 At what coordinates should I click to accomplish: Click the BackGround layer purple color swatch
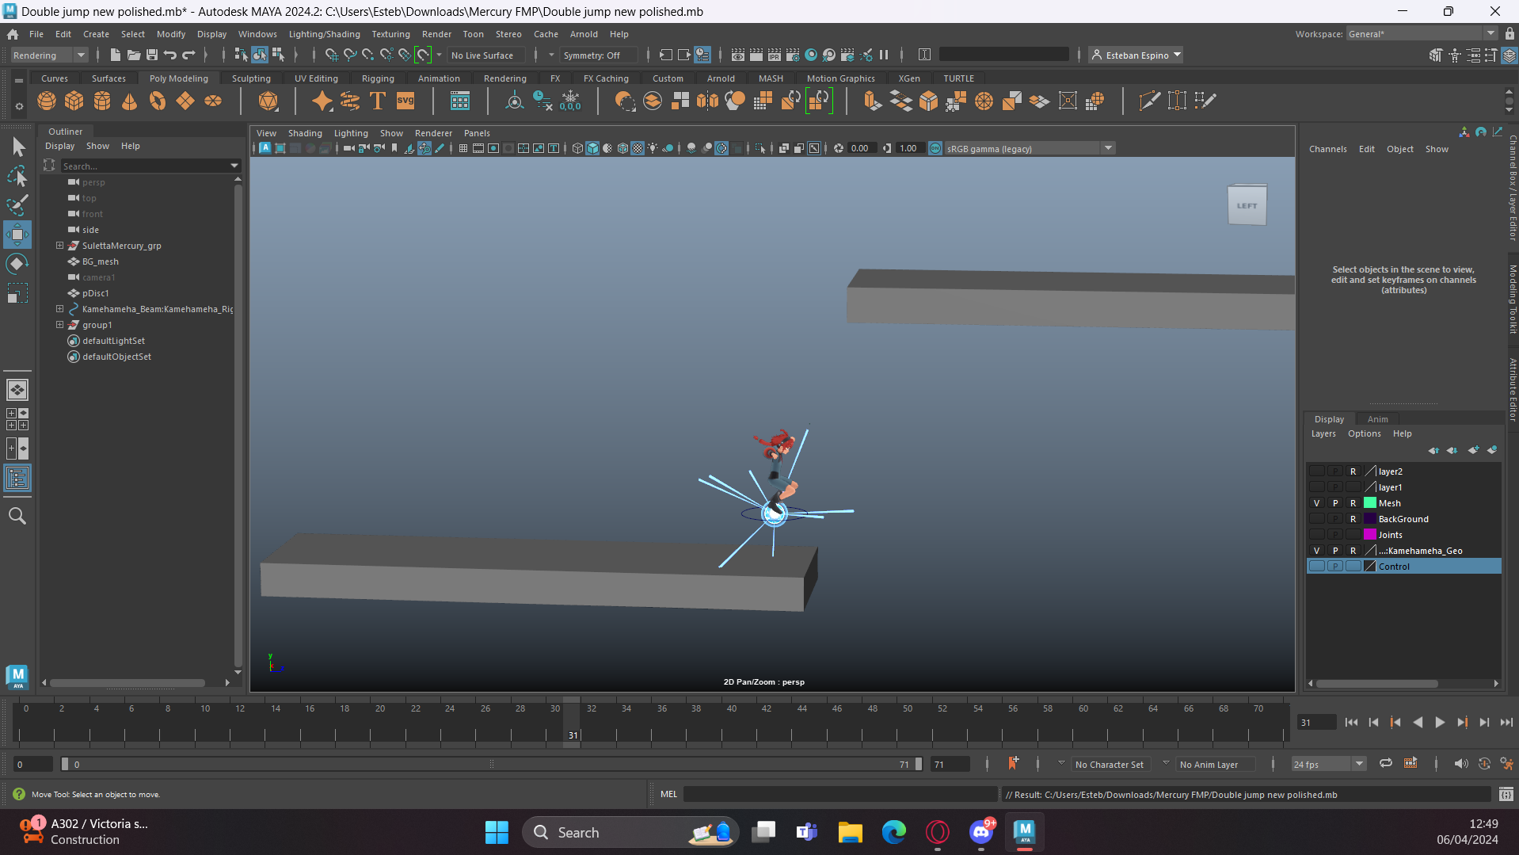point(1369,519)
